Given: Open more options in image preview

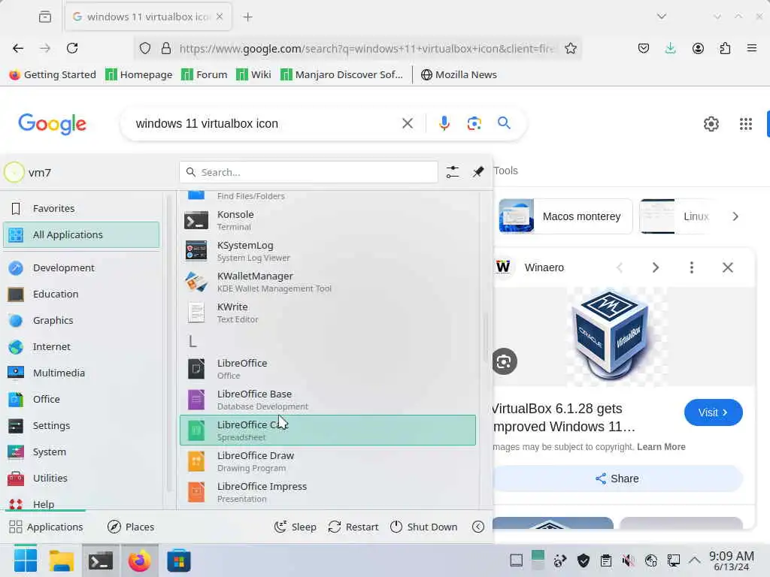Looking at the screenshot, I should click(692, 267).
